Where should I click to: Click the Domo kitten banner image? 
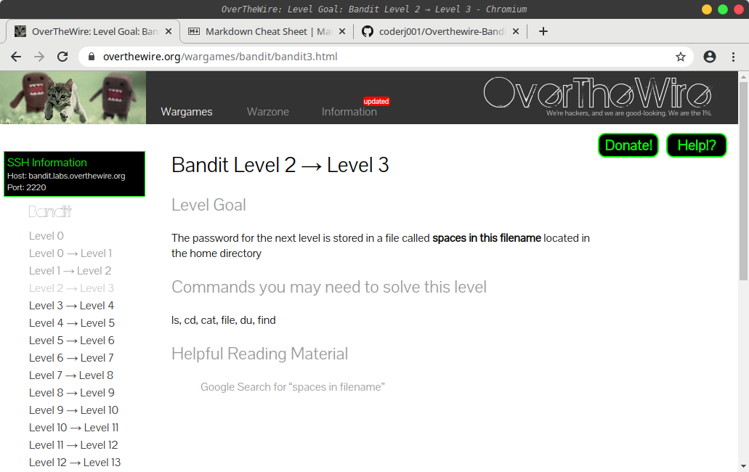(x=73, y=97)
